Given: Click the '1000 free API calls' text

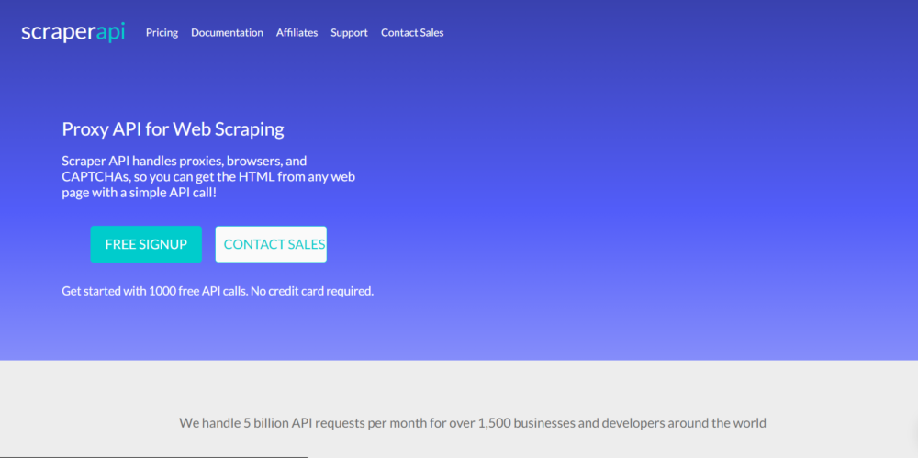Looking at the screenshot, I should 218,291.
